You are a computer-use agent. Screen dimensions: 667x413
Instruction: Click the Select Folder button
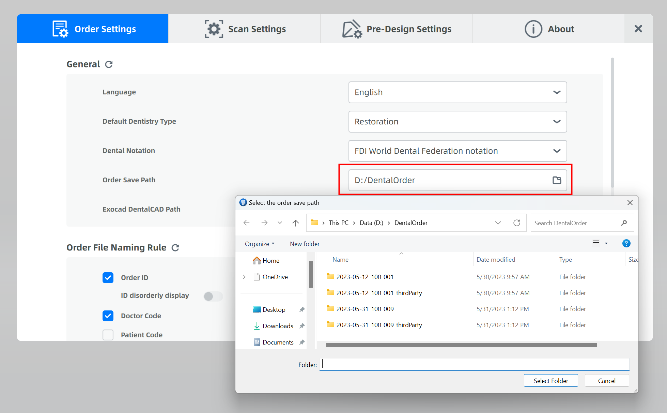[550, 381]
